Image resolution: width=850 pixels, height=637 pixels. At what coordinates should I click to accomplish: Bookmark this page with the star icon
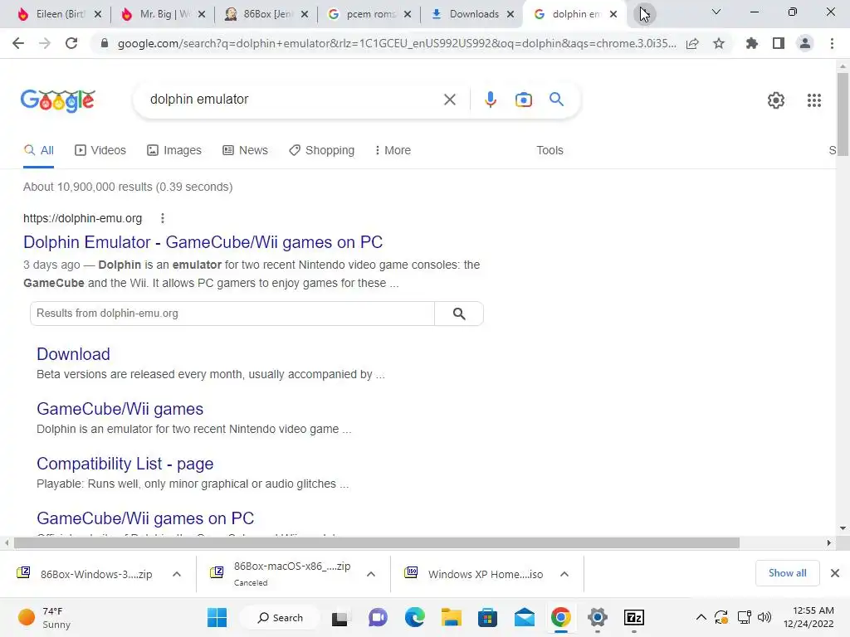tap(719, 43)
